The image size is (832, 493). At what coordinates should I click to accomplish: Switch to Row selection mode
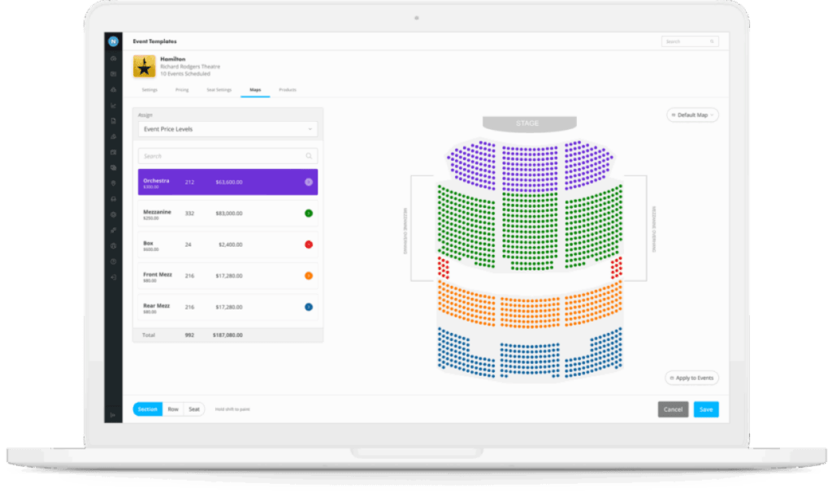coord(172,409)
